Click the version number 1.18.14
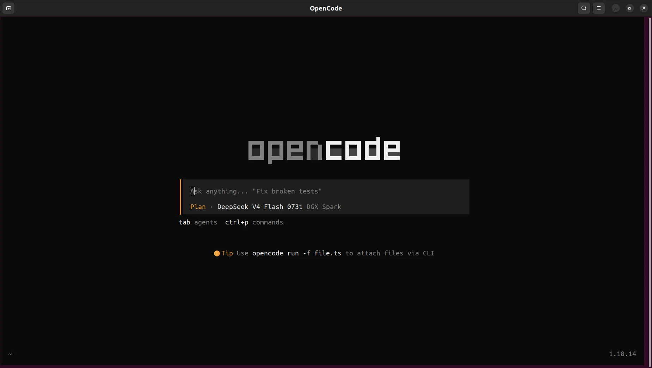This screenshot has height=368, width=652. point(623,354)
